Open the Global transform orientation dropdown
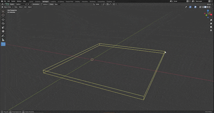Screen dimensions: 214x113 (98, 4)
